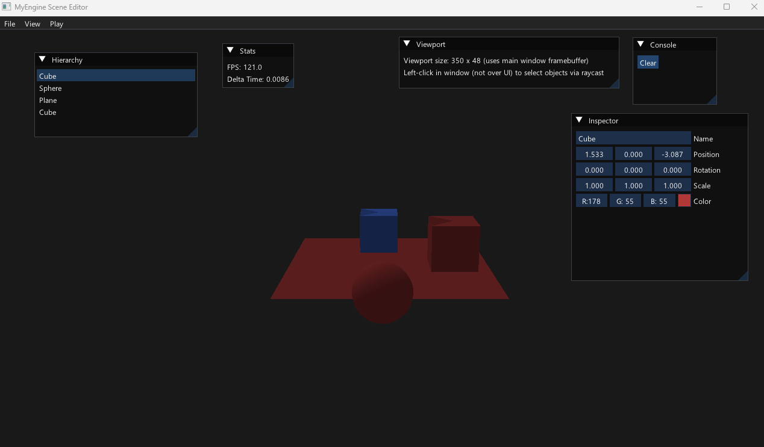
Task: Click the Position Z field showing -3.087
Action: pos(672,154)
